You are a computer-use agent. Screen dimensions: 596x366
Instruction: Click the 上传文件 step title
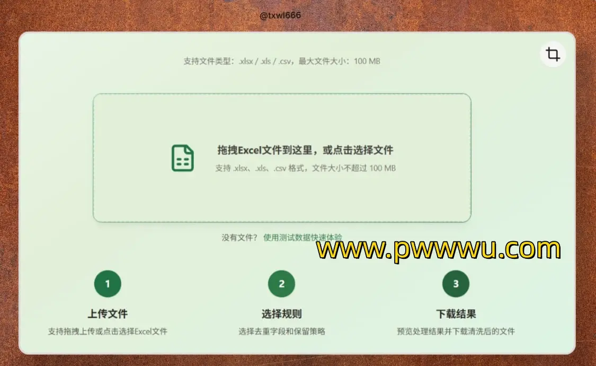[x=108, y=313]
